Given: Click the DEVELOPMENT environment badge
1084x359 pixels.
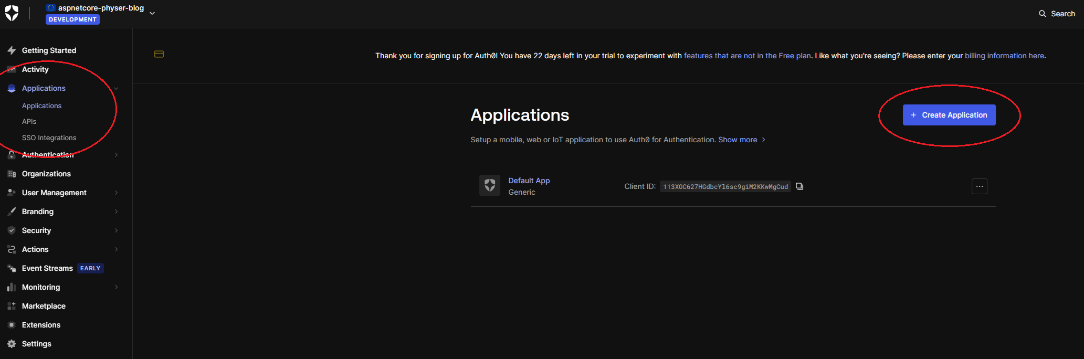Looking at the screenshot, I should click(72, 19).
